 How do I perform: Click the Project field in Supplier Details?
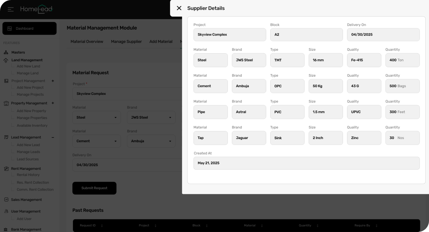tap(230, 35)
